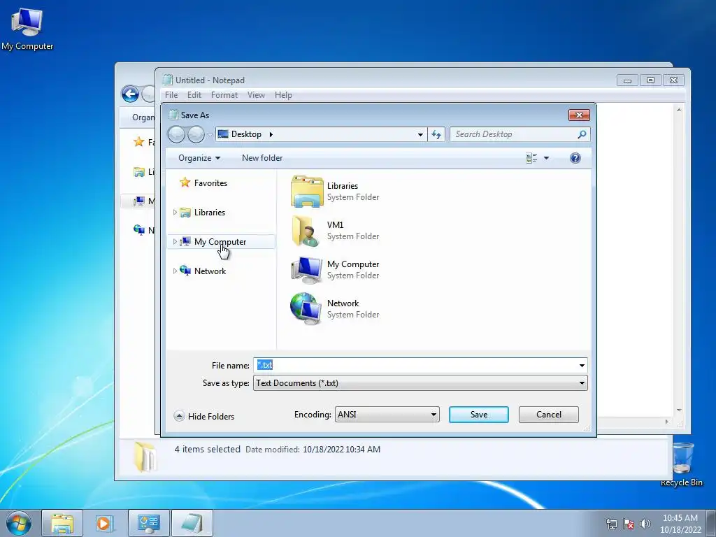
Task: Open the File name dropdown arrow
Action: [x=582, y=365]
